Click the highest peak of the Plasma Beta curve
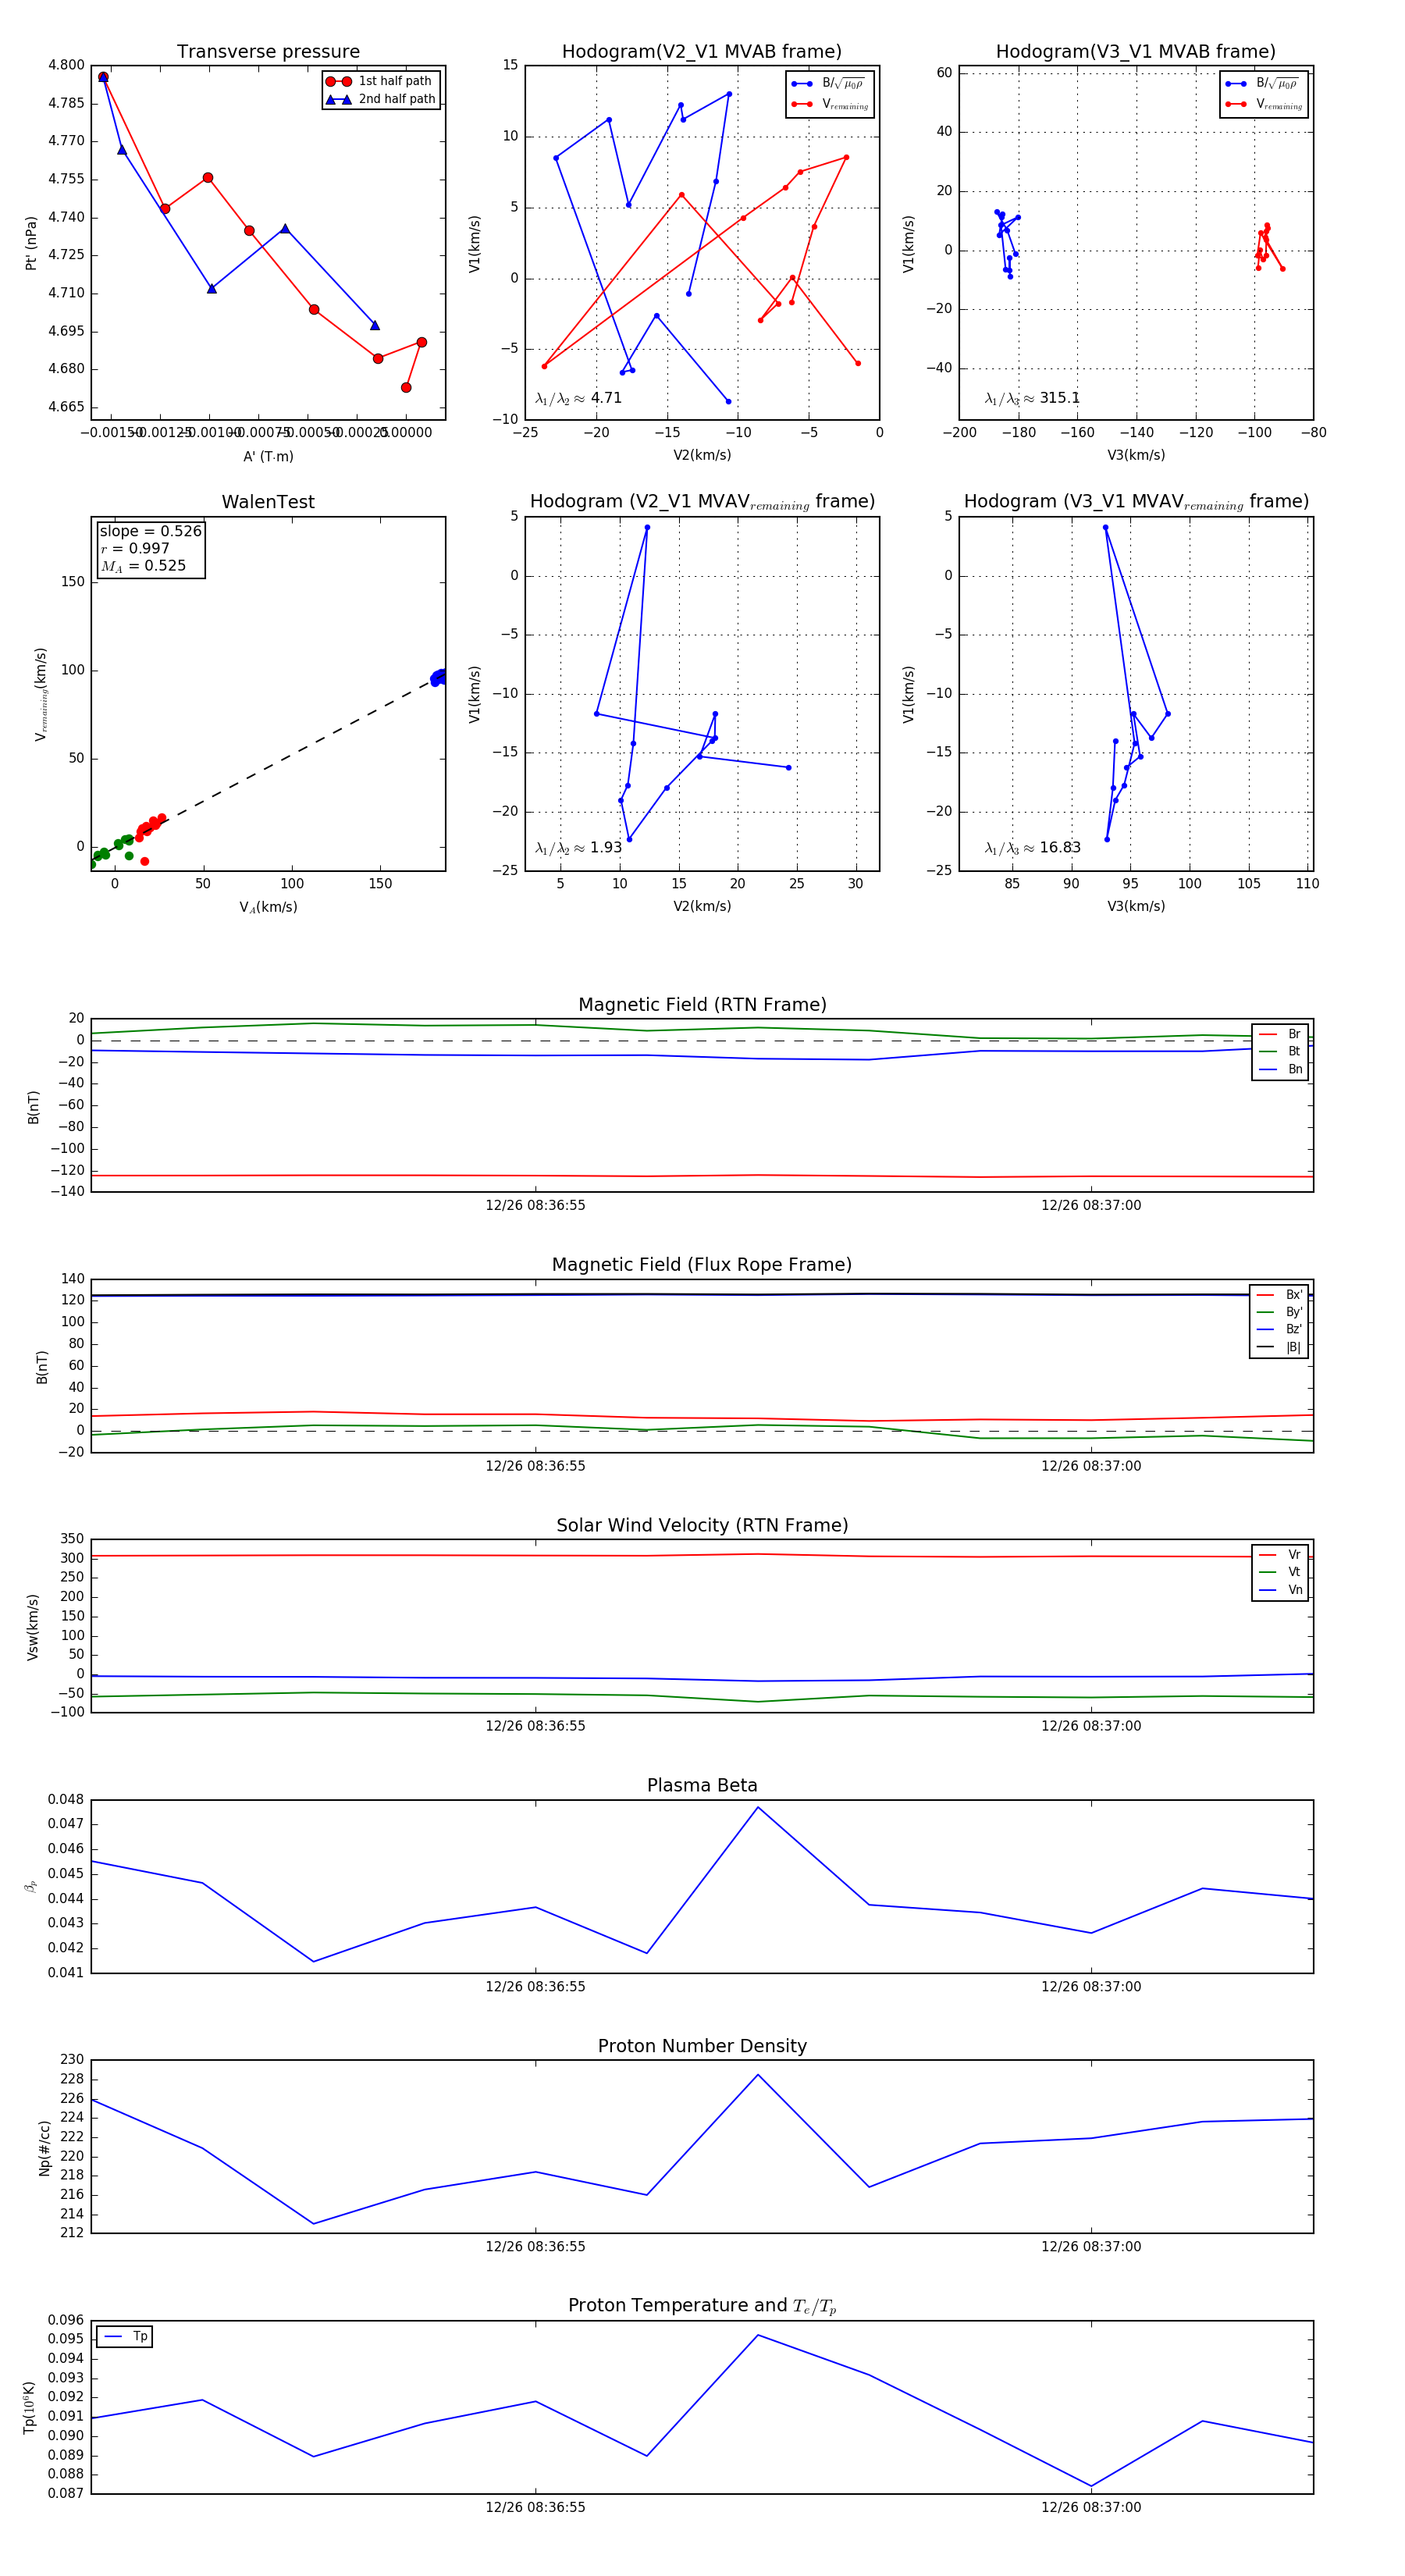The width and height of the screenshot is (1405, 2576). tap(758, 1807)
